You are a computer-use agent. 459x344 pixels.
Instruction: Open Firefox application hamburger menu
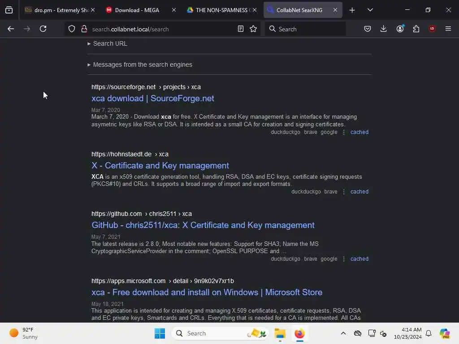click(448, 29)
